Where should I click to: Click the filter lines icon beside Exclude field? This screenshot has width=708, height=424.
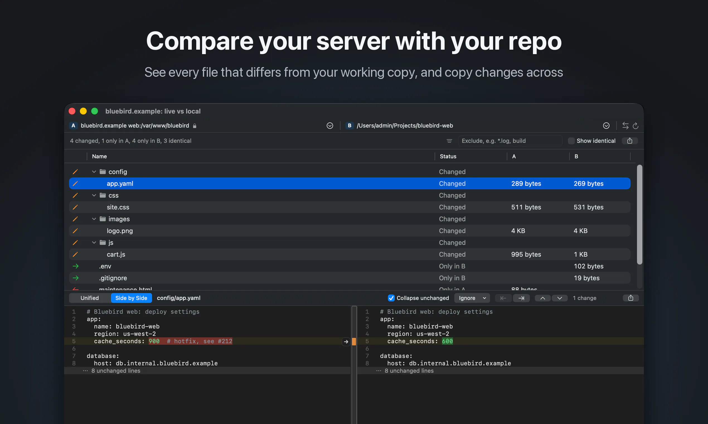(449, 141)
